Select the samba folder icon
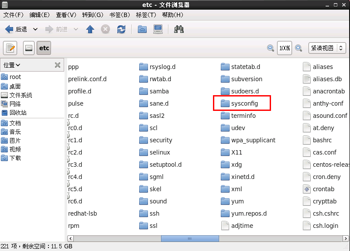350x251 pixels. 143,91
